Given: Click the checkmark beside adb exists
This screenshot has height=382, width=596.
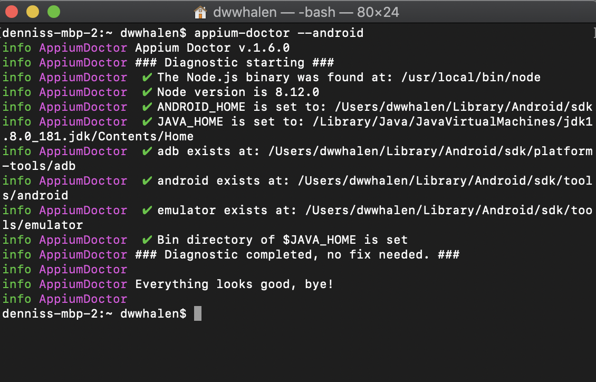Looking at the screenshot, I should coord(147,151).
